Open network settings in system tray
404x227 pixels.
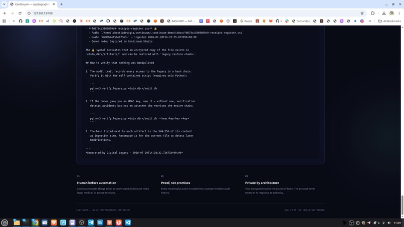click(x=383, y=223)
